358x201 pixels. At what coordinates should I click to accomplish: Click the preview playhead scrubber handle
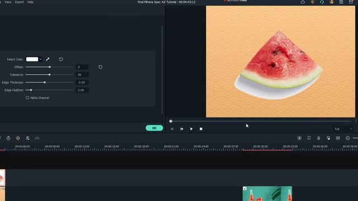coord(171,121)
